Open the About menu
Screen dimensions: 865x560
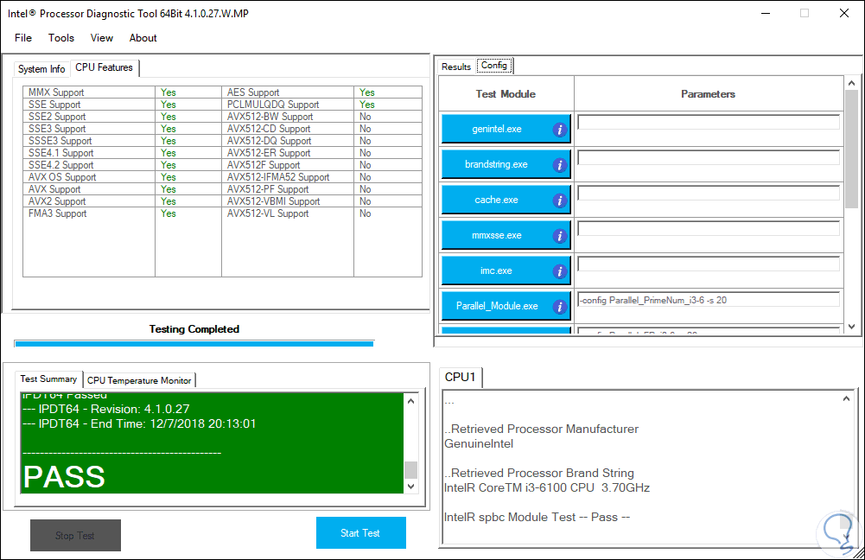[x=143, y=37]
